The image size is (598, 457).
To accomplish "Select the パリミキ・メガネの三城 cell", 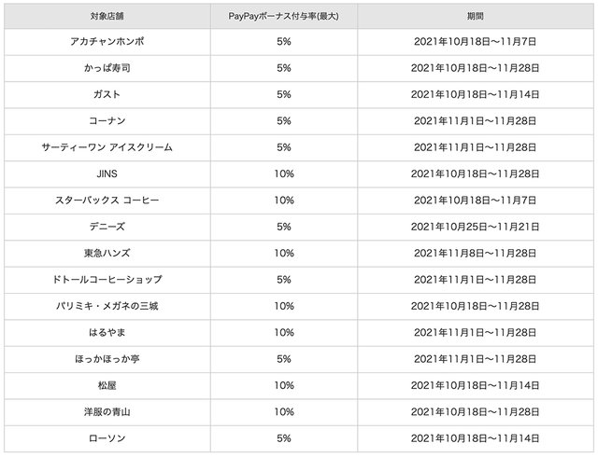I will (x=107, y=306).
